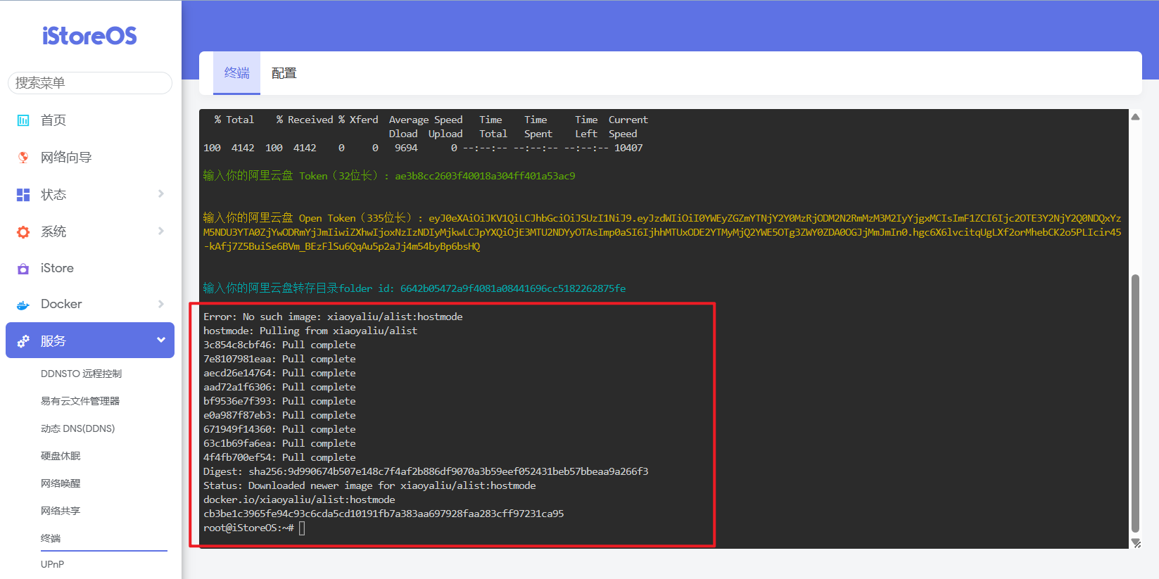
Task: Open 终端 in the sidebar submenu
Action: coord(51,538)
